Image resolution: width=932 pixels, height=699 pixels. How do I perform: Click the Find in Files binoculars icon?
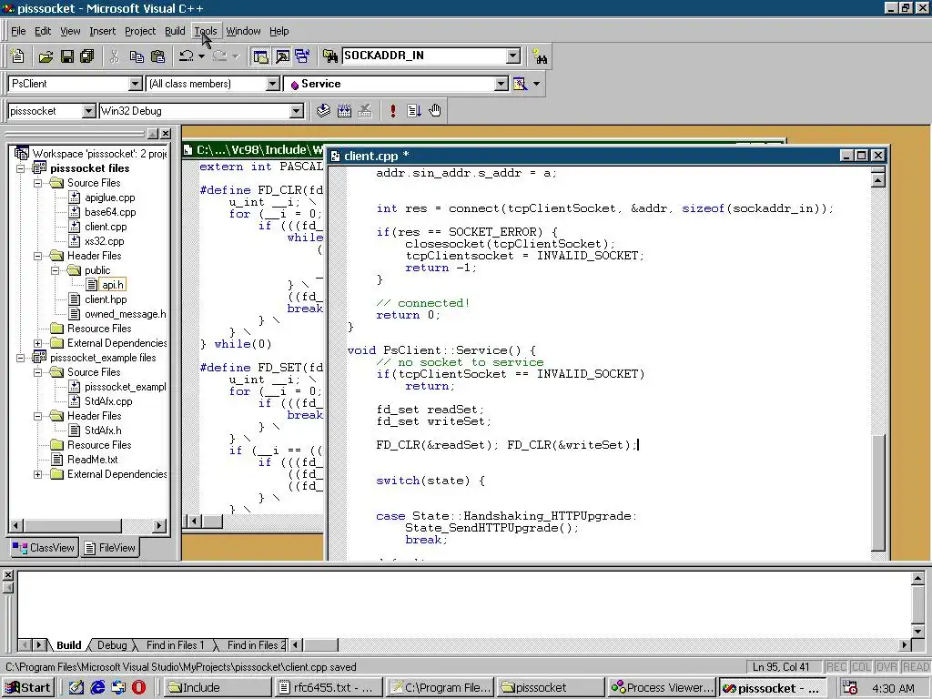329,56
